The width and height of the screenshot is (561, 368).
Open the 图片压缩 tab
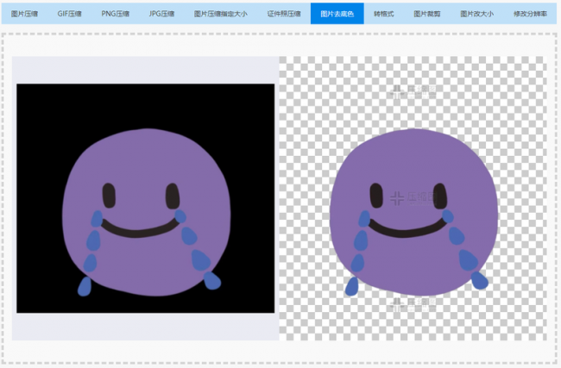(x=24, y=14)
